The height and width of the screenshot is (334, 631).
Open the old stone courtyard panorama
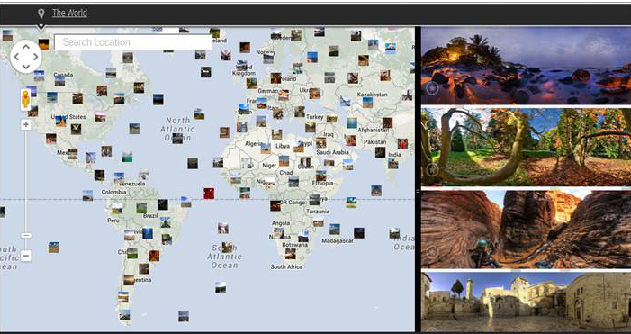pyautogui.click(x=526, y=302)
